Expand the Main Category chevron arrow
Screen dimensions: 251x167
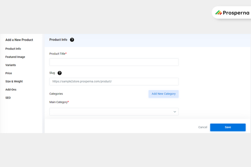point(175,111)
